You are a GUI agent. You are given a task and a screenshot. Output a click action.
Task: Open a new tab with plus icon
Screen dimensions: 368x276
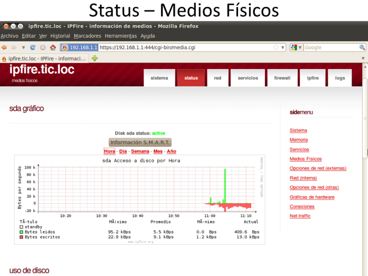pos(95,58)
